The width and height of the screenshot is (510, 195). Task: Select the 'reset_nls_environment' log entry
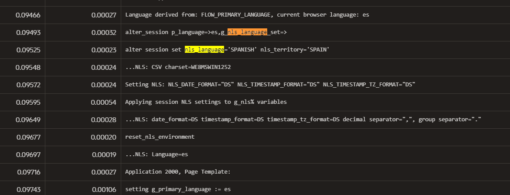click(160, 137)
